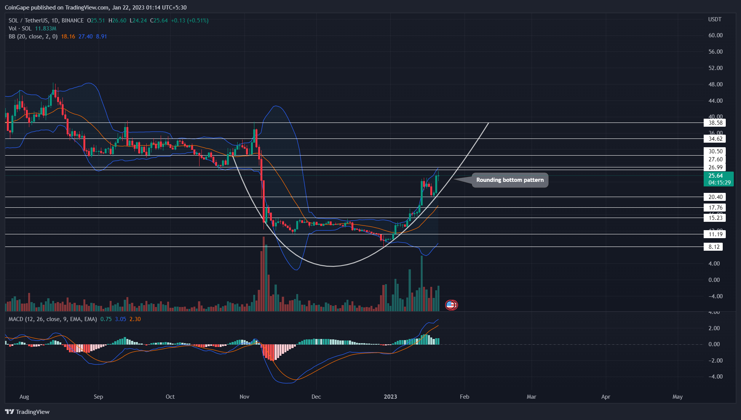Click the MACD signal value 2.30
The width and height of the screenshot is (741, 420).
pos(135,319)
